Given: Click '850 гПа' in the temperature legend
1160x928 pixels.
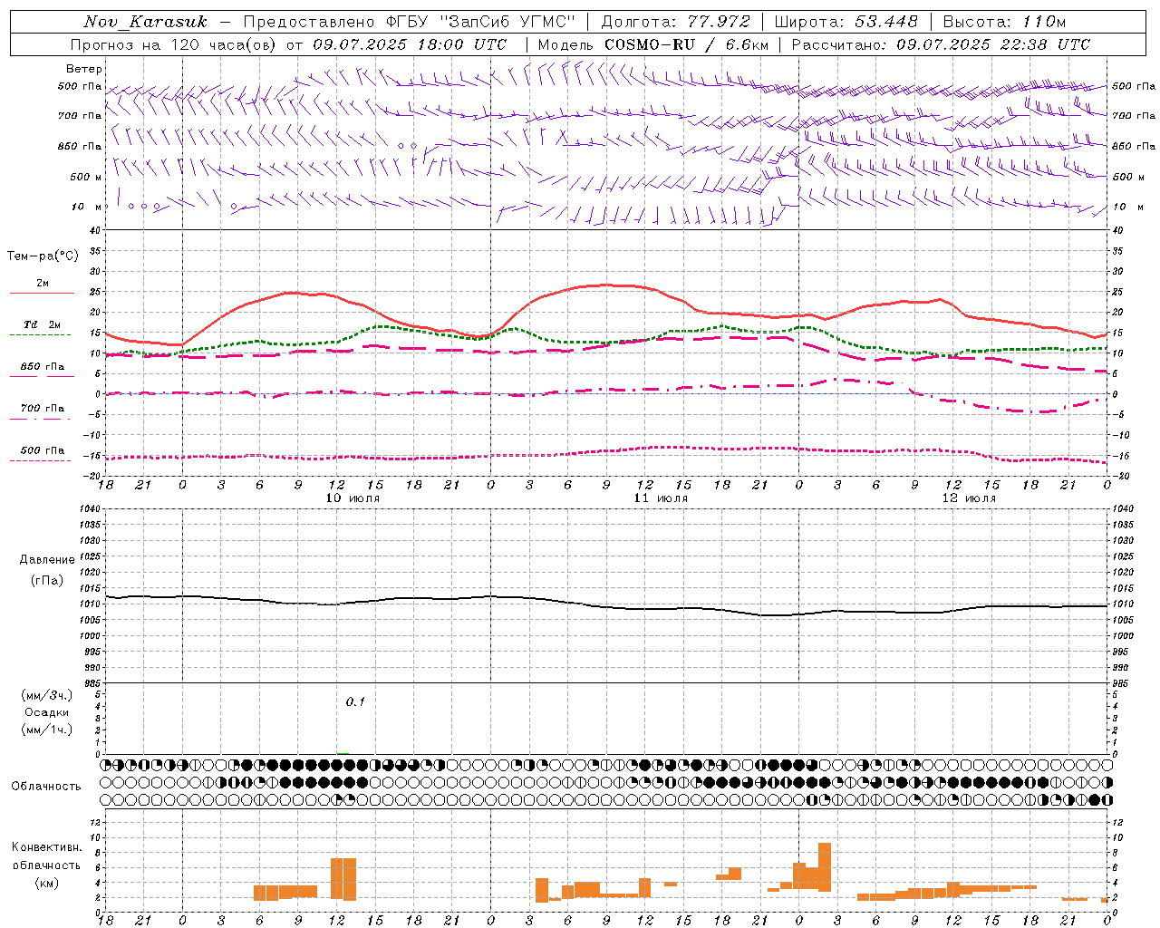Looking at the screenshot, I should (x=43, y=367).
